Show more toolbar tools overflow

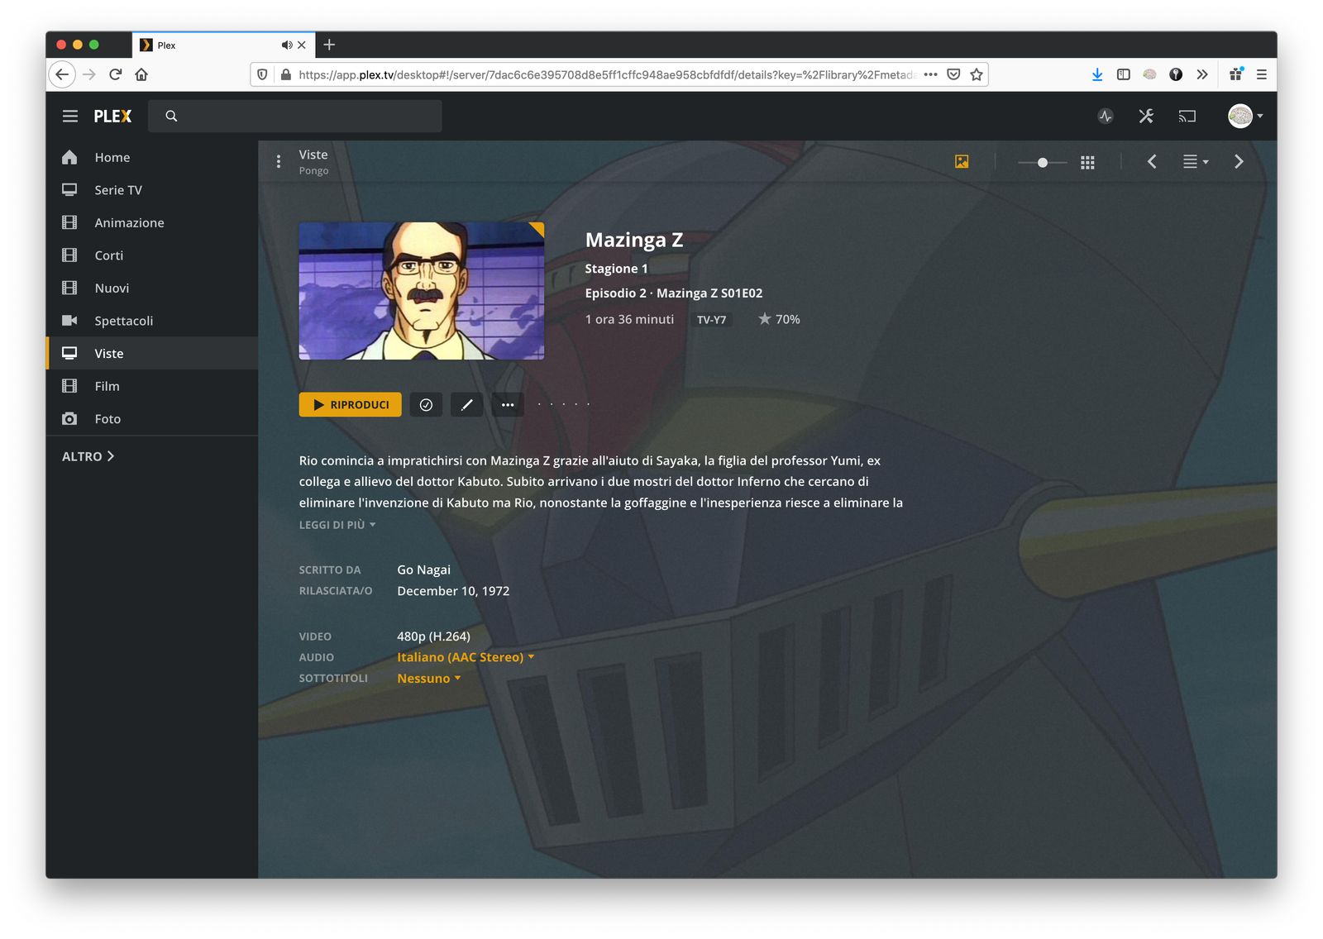tap(1202, 74)
